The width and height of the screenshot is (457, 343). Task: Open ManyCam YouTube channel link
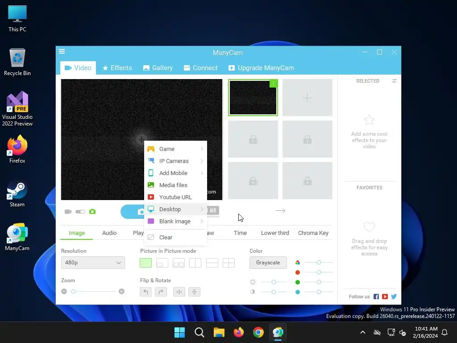pyautogui.click(x=385, y=297)
